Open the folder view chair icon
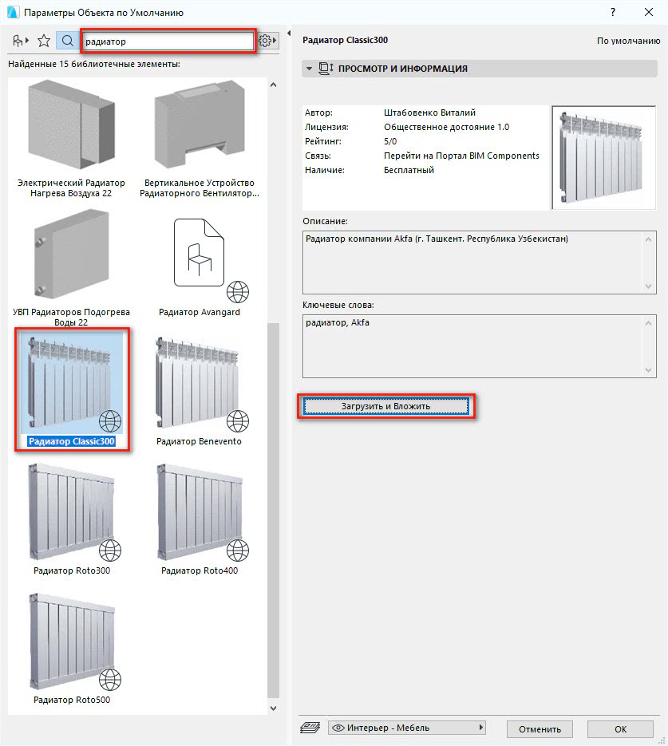This screenshot has width=668, height=746. [x=19, y=40]
